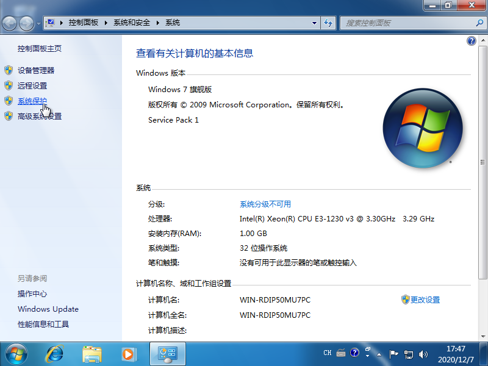Image resolution: width=488 pixels, height=366 pixels.
Task: Click the keyboard layout icon in tray
Action: tap(340, 353)
